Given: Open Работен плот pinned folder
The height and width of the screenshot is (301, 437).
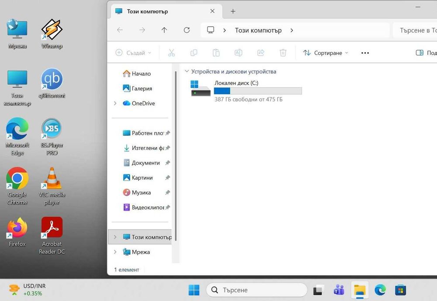Looking at the screenshot, I should tap(143, 133).
